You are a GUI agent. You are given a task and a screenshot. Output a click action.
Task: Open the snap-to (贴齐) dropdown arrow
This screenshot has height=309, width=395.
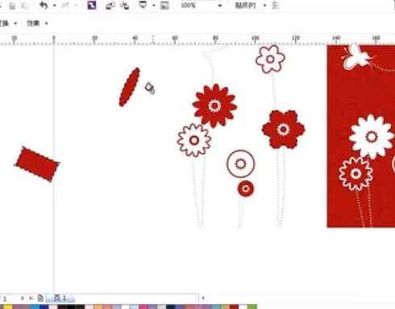pos(264,6)
